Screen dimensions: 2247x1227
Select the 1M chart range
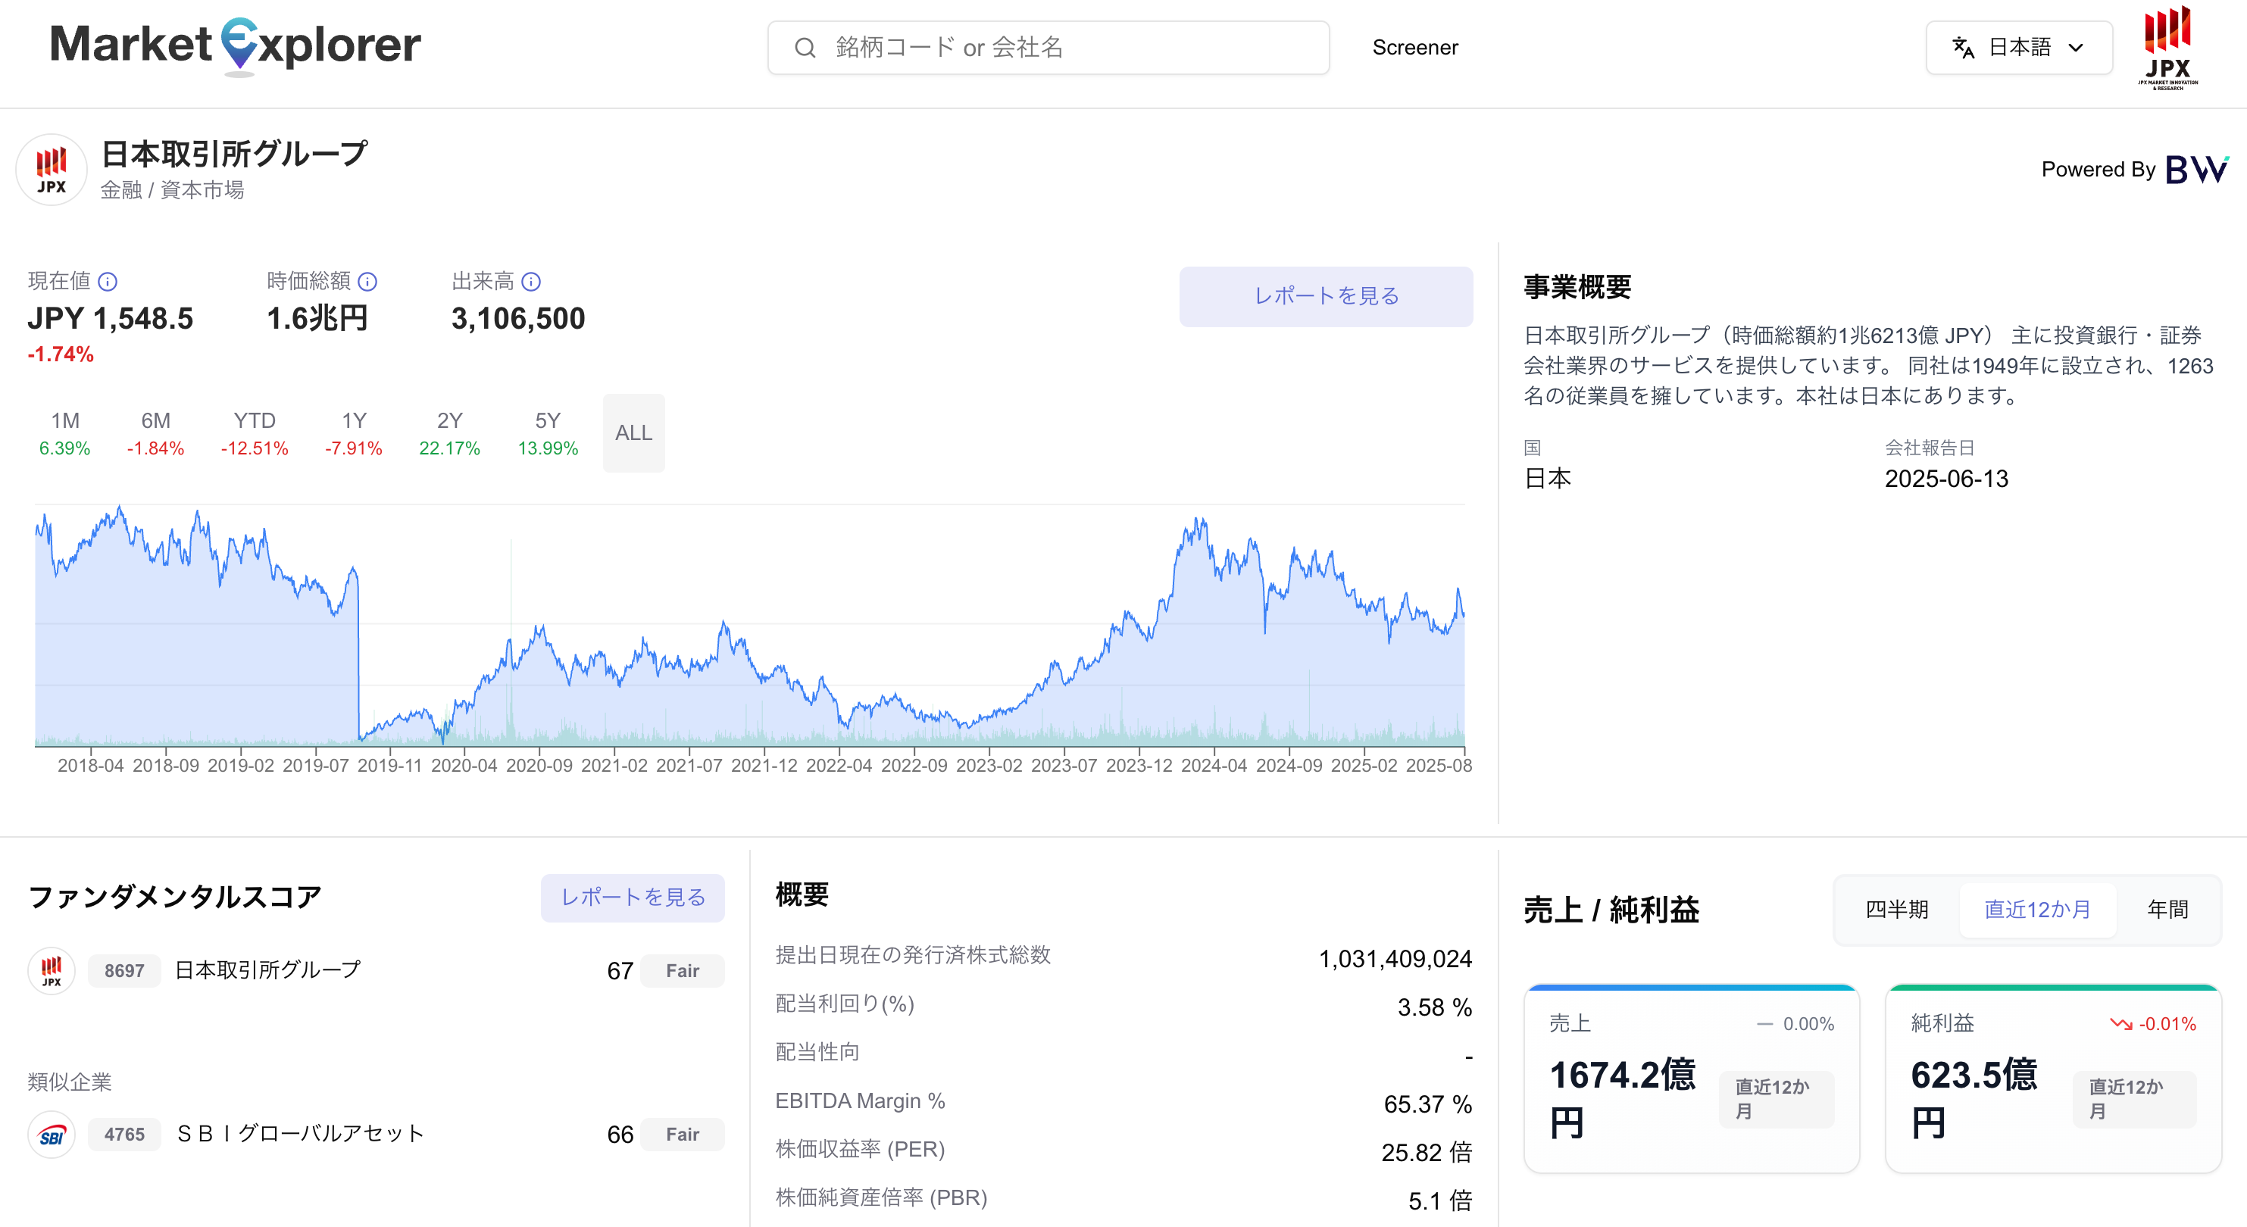pyautogui.click(x=64, y=432)
